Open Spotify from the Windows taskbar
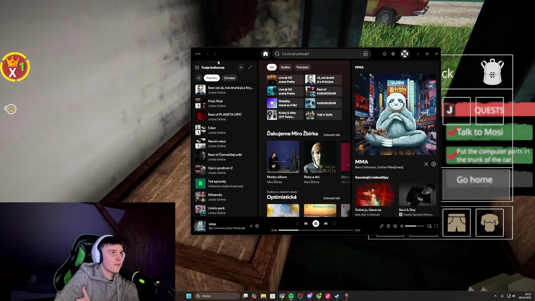 pos(291,296)
